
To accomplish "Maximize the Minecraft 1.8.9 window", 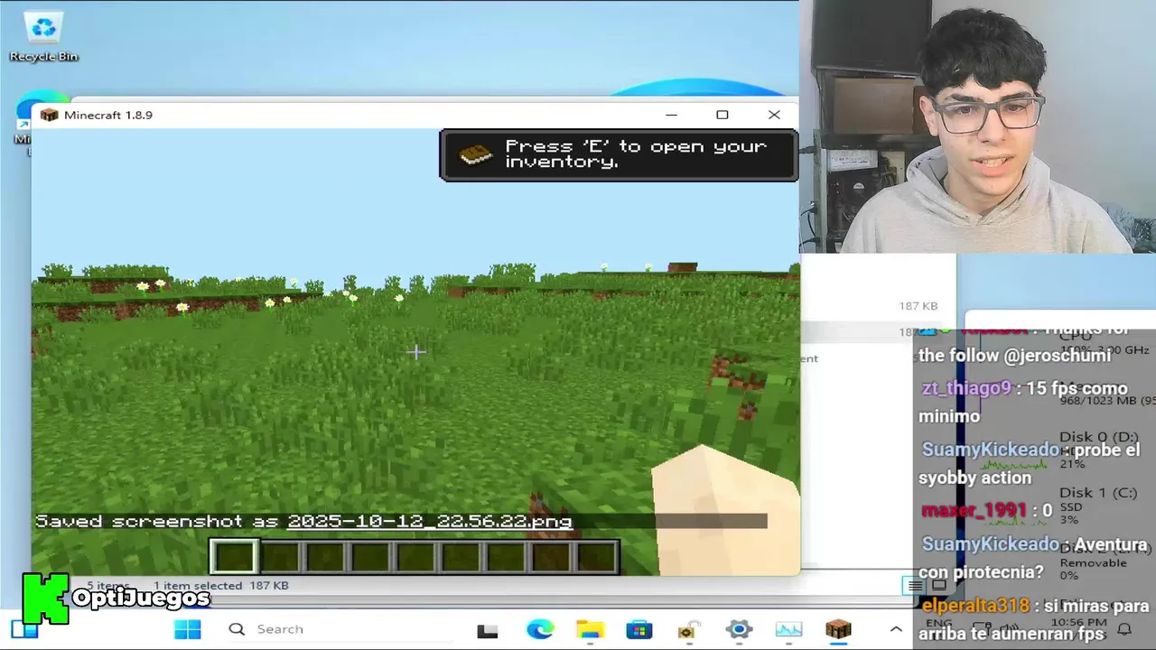I will click(722, 115).
